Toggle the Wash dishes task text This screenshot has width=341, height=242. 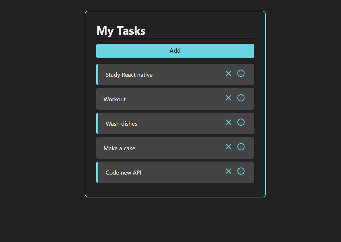[121, 124]
